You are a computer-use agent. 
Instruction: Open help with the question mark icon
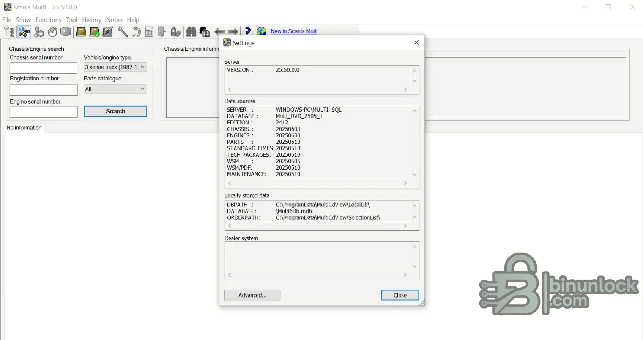[248, 31]
